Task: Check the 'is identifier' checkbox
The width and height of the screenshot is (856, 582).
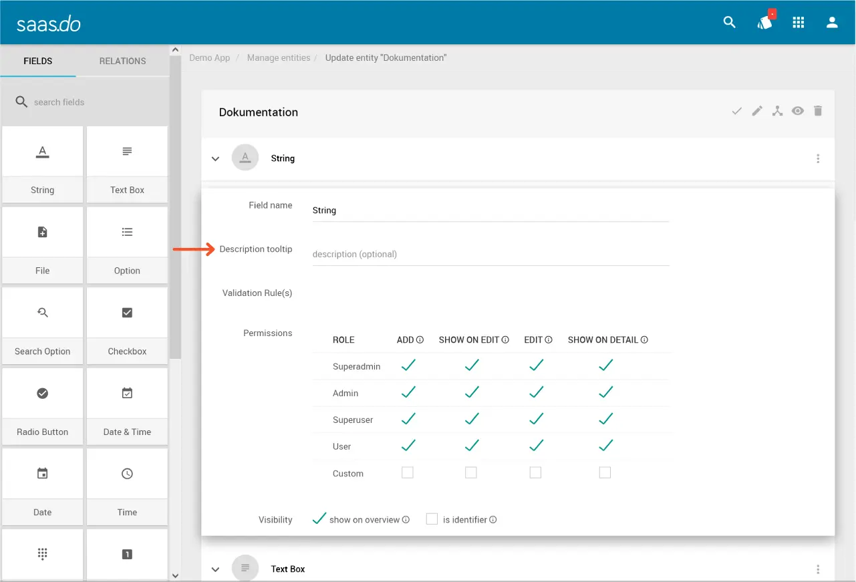Action: pos(432,519)
